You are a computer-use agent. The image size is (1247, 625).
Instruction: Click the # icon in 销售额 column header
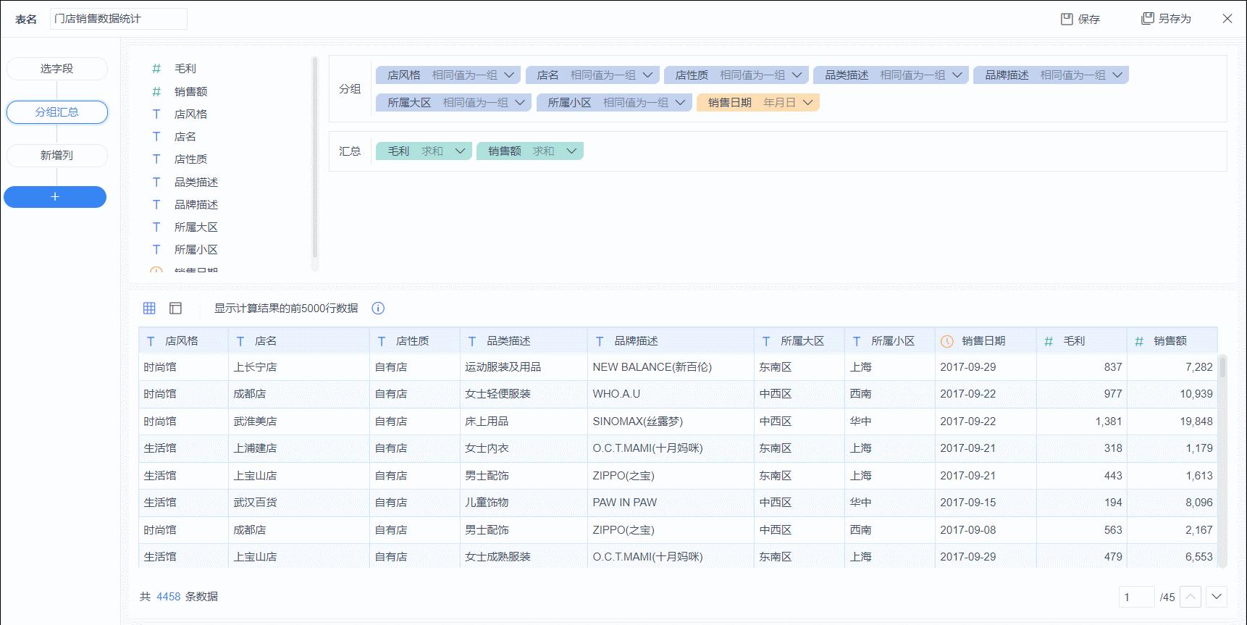point(1139,341)
